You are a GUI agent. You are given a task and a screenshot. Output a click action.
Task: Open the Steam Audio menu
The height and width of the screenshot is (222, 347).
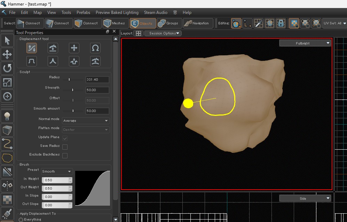pyautogui.click(x=156, y=13)
